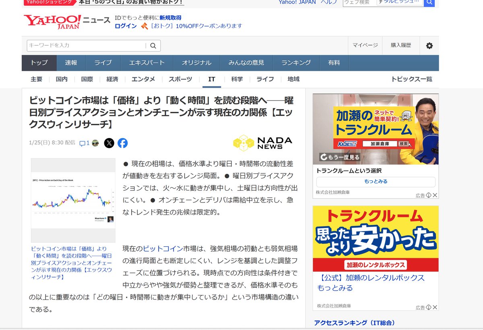Click the NADA NEWS publisher logo
Screen dimensions: 483x330
[x=262, y=143]
